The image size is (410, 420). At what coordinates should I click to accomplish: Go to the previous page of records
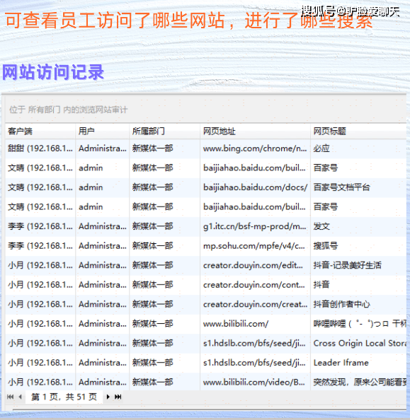20,397
